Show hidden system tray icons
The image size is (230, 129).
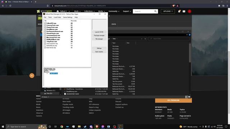coord(200,126)
